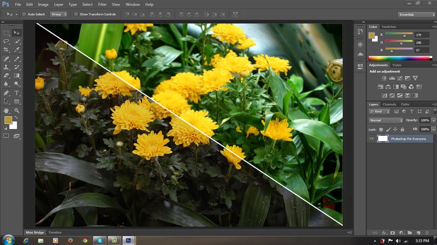Open the Timeline panel tab
Screen dimensions: 437x245
55,232
